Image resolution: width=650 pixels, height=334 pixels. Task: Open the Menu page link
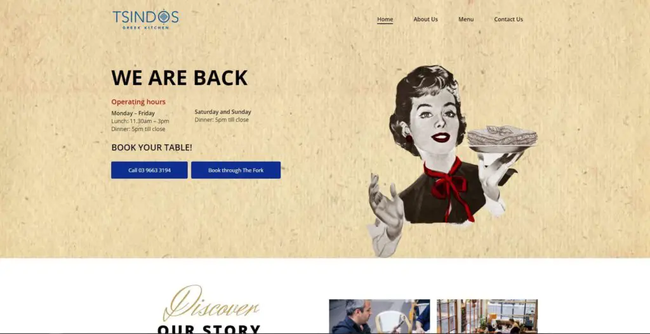pos(465,19)
